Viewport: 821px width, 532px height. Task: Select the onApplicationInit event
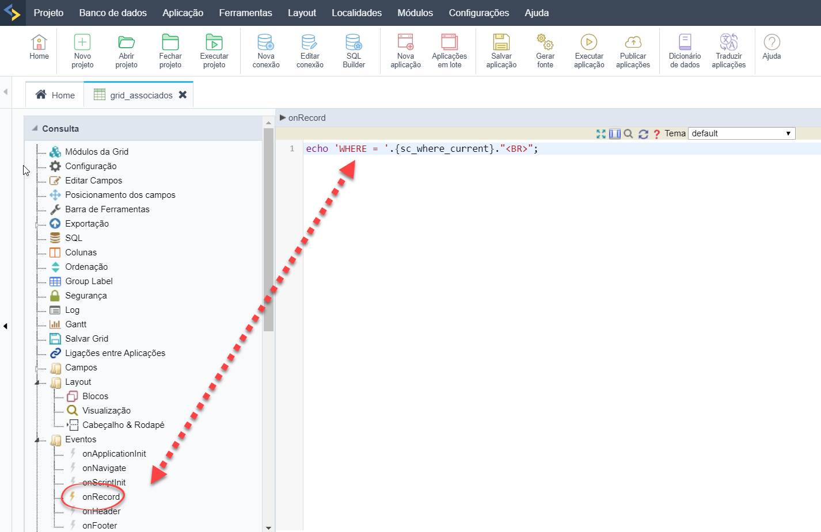coord(114,454)
